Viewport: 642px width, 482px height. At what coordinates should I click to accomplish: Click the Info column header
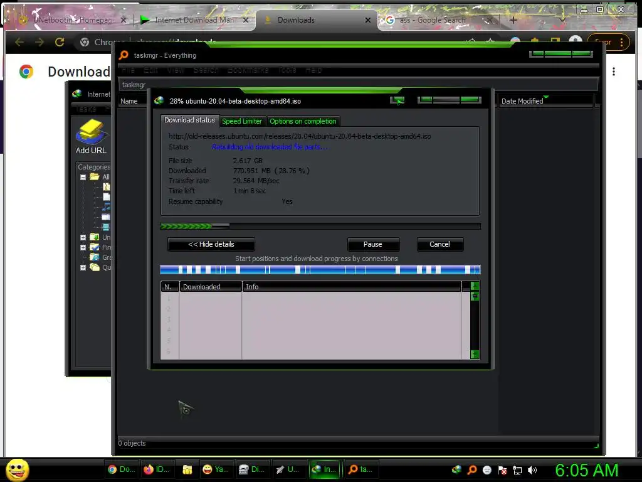[x=351, y=287]
